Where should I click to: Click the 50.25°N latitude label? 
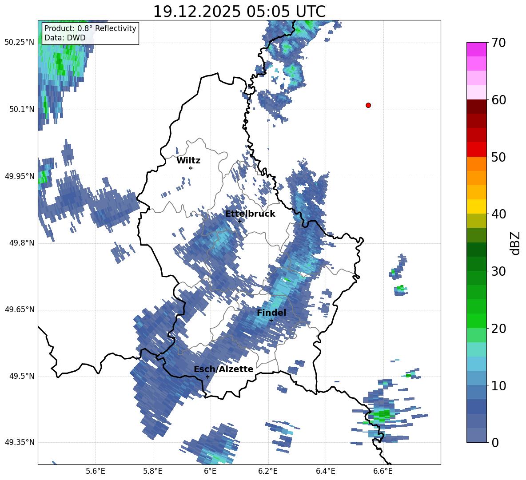(20, 43)
